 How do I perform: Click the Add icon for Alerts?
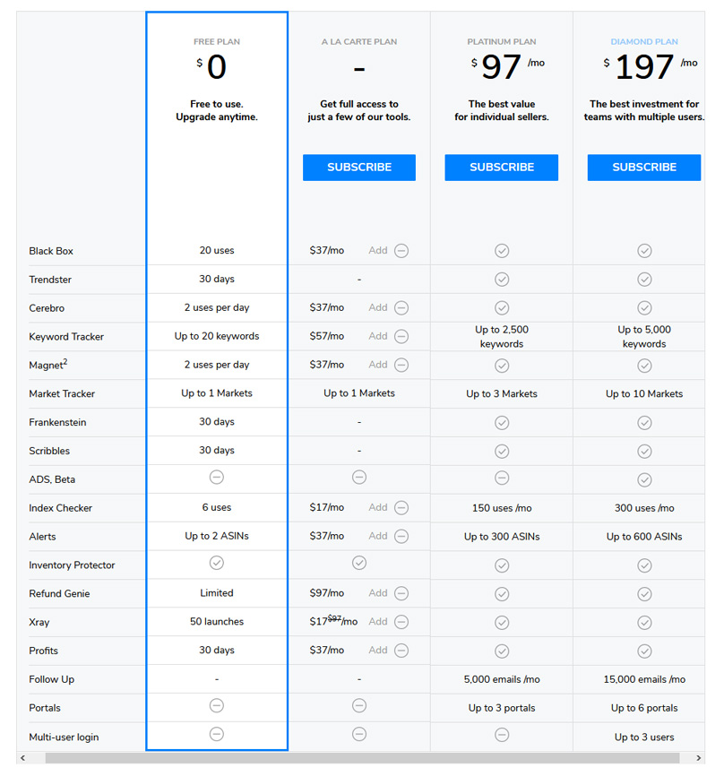click(401, 537)
